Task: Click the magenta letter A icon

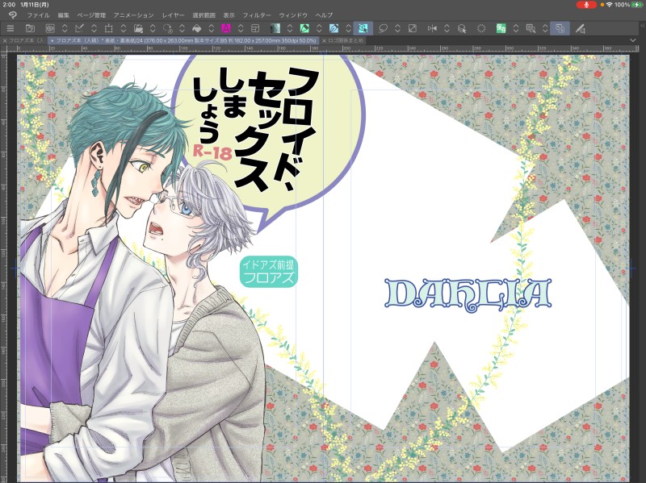Action: (x=226, y=28)
